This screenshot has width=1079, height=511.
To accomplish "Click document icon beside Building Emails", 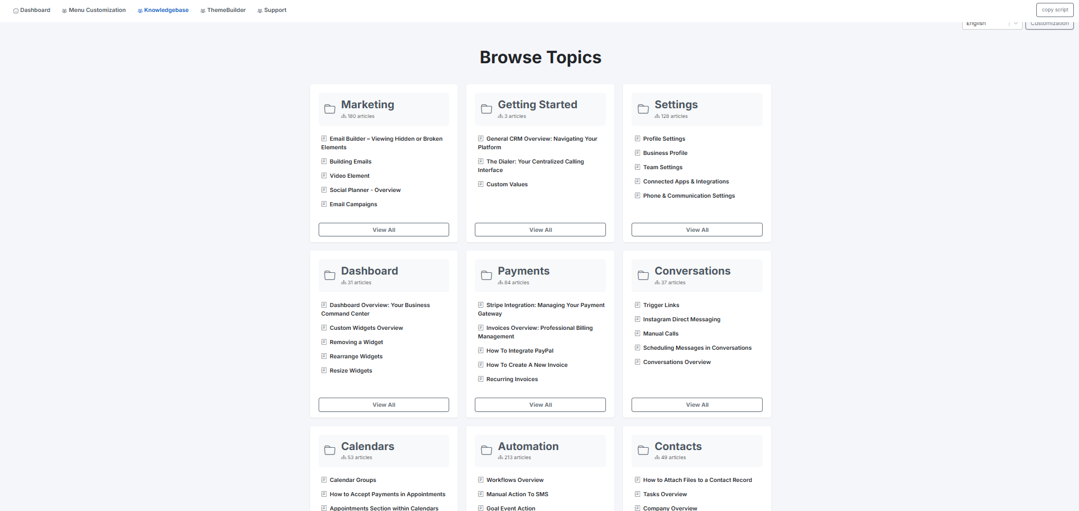I will point(324,161).
